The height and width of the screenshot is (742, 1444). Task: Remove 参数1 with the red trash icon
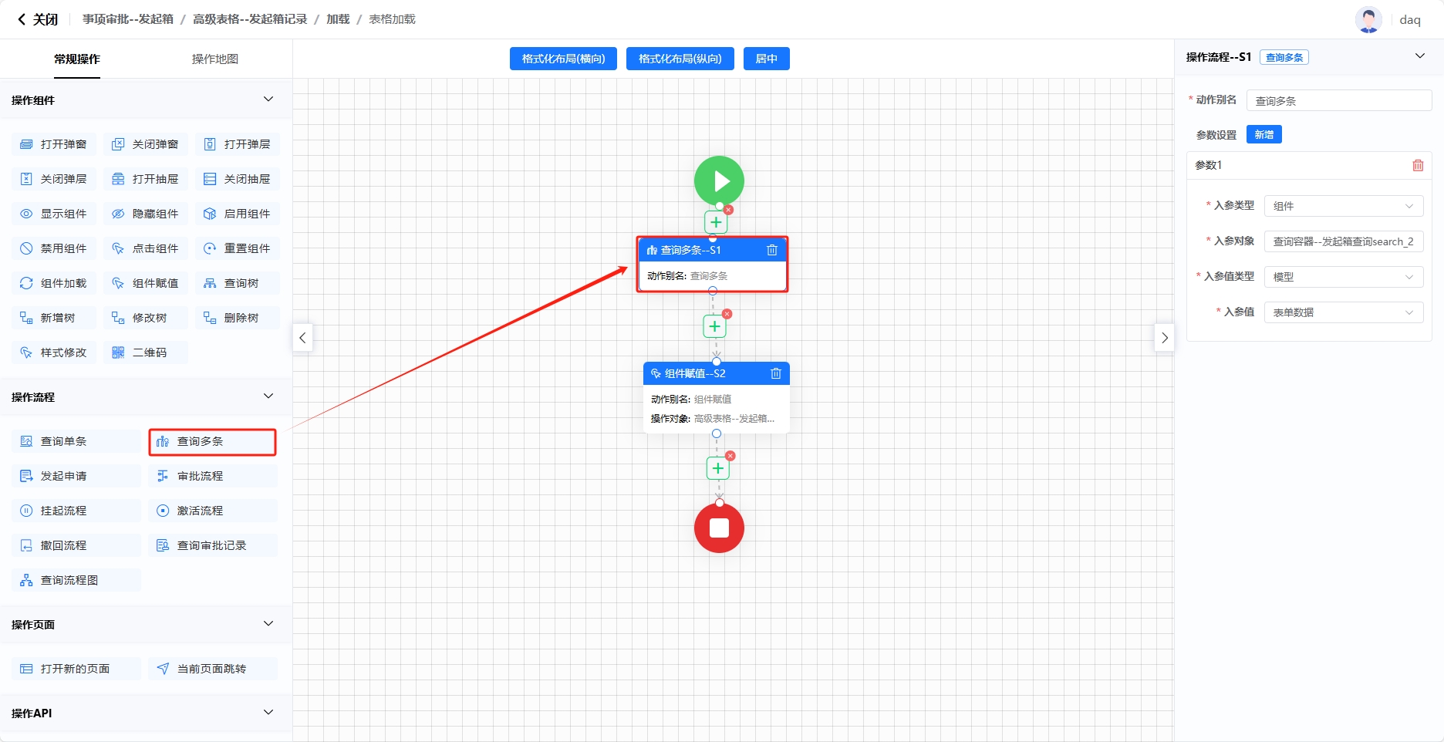[1417, 165]
